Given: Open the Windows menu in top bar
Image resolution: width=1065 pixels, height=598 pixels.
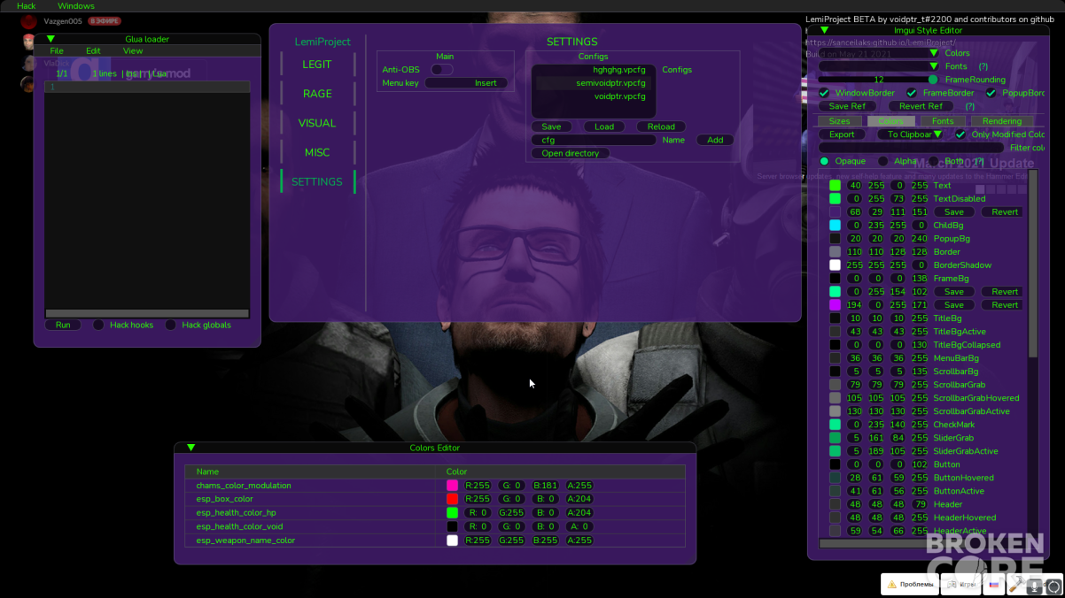Looking at the screenshot, I should tap(76, 6).
